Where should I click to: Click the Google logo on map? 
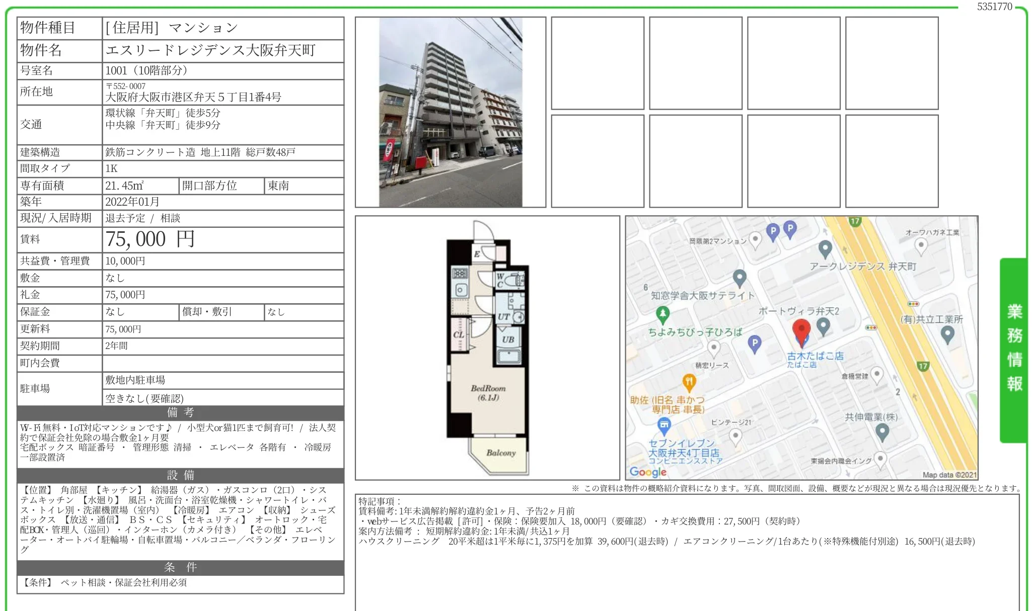coord(647,472)
